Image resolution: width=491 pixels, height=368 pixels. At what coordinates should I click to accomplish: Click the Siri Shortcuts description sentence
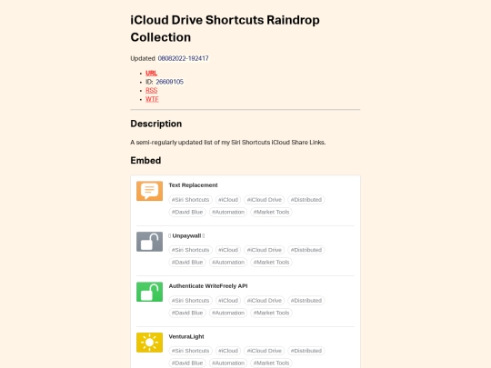click(x=228, y=143)
